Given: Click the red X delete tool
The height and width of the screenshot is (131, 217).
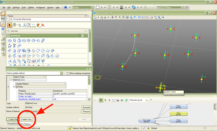Looking at the screenshot, I should pyautogui.click(x=43, y=25).
